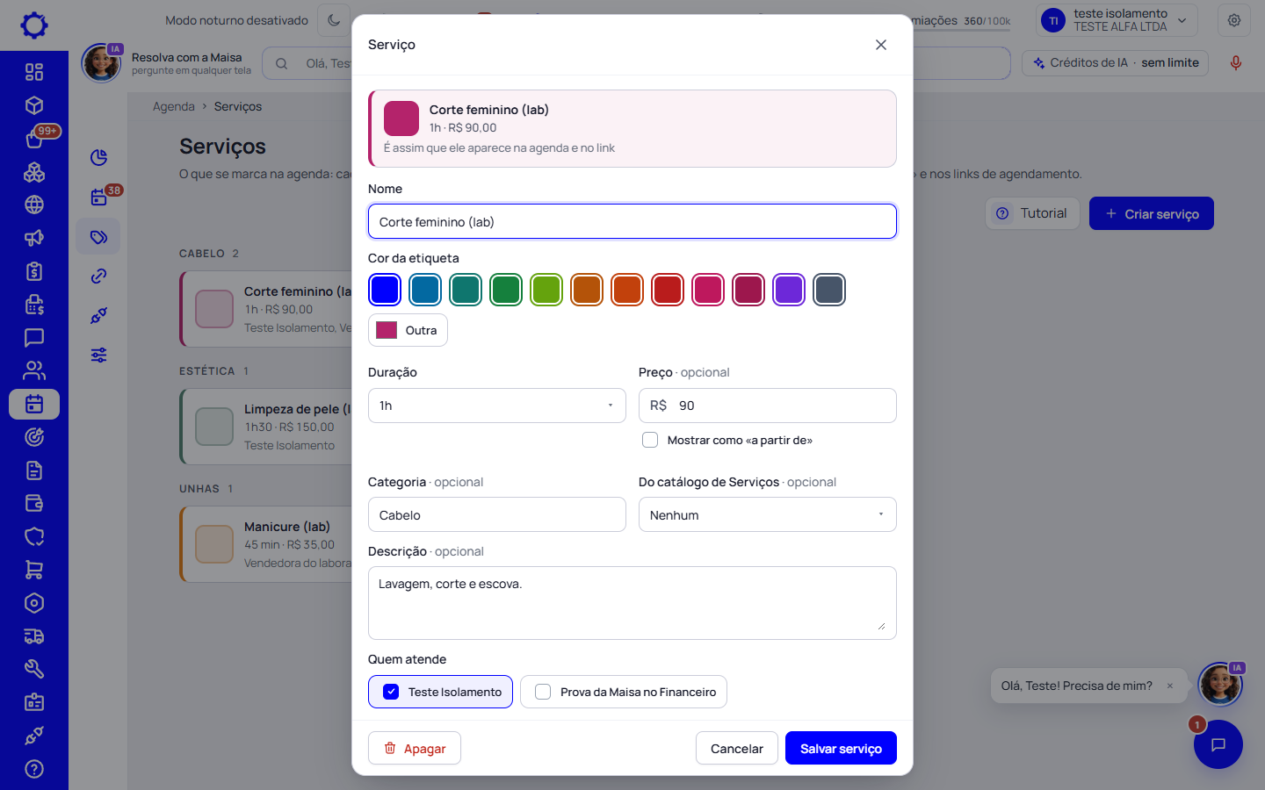The height and width of the screenshot is (790, 1265).
Task: Click the Nome field 'Corte feminino (lab)'
Action: 632,221
